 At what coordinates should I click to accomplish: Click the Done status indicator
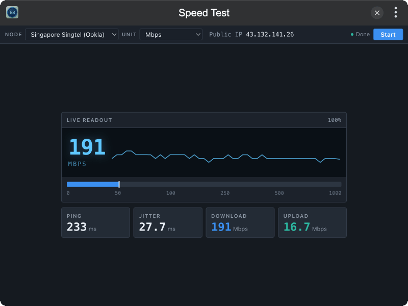click(x=360, y=34)
